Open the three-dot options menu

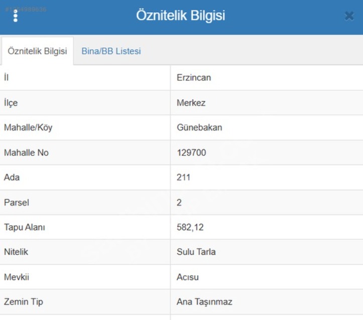[x=15, y=16]
